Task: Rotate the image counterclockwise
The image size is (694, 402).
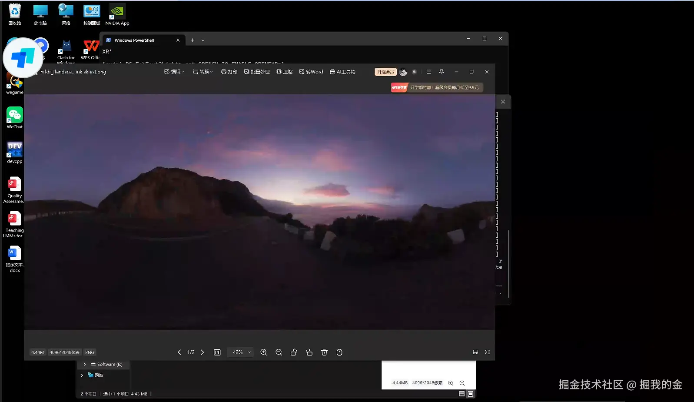Action: click(x=294, y=352)
